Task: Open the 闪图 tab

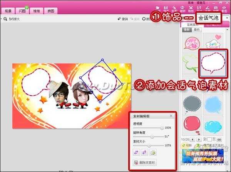Action: [22, 11]
